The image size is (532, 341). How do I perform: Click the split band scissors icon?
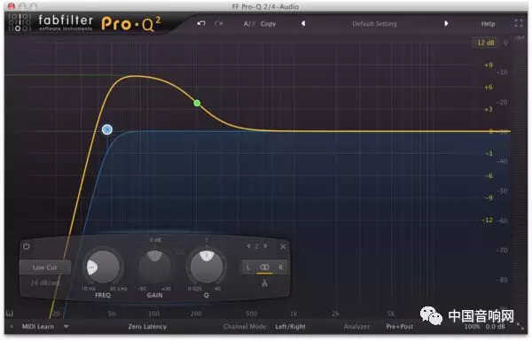click(x=264, y=283)
